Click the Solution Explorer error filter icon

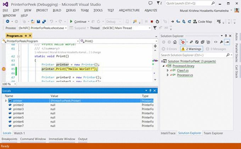pos(183,42)
